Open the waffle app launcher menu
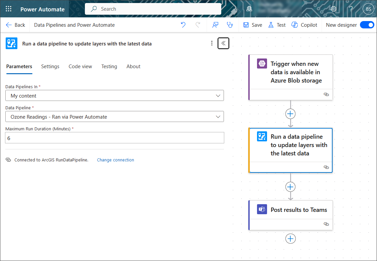This screenshot has width=377, height=261. pos(8,9)
